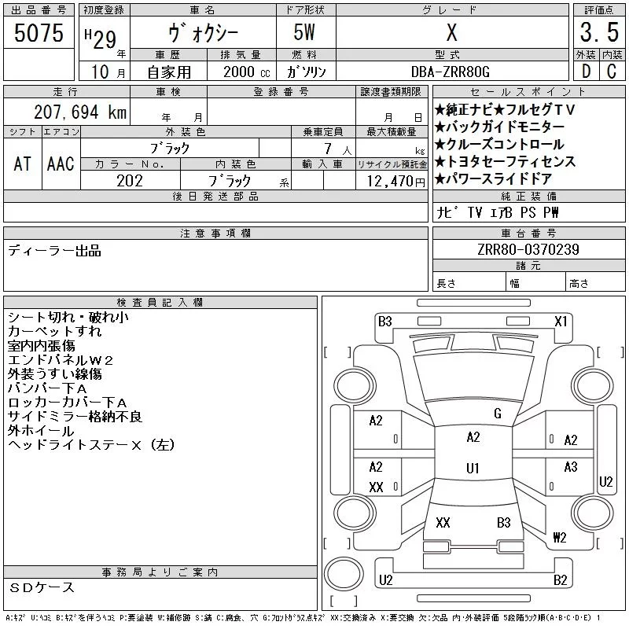Click the lot number 5075 field

(x=39, y=32)
